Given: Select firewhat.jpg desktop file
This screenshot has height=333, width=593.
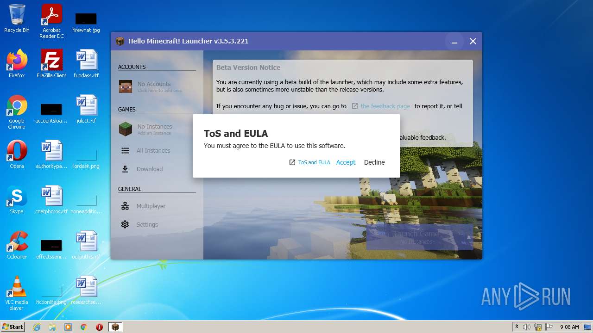Looking at the screenshot, I should tap(86, 22).
